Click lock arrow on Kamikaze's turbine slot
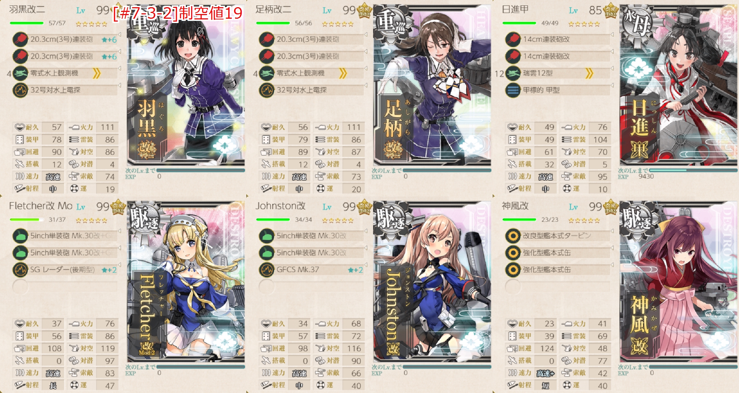This screenshot has height=393, width=739. tap(612, 231)
